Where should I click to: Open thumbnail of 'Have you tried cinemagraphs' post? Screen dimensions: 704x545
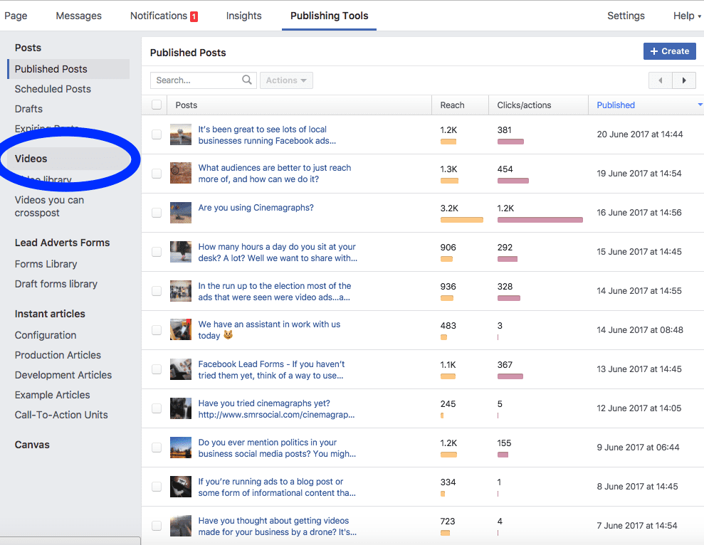coord(181,408)
